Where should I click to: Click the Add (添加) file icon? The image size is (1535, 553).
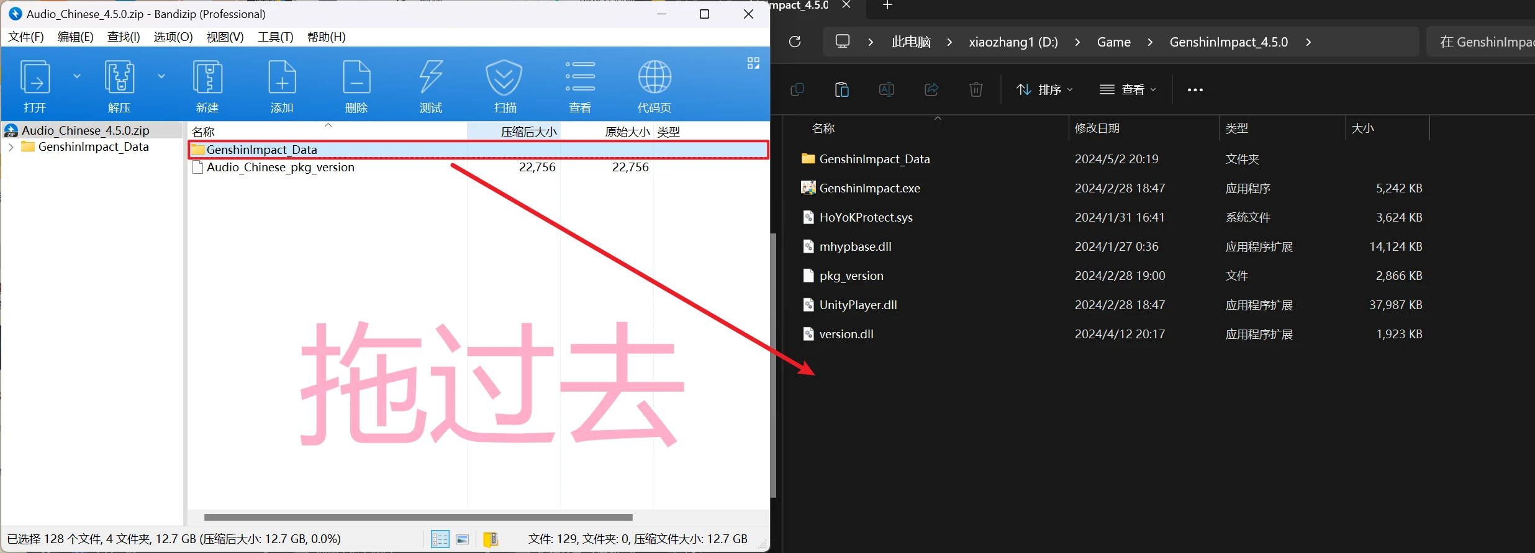click(282, 86)
